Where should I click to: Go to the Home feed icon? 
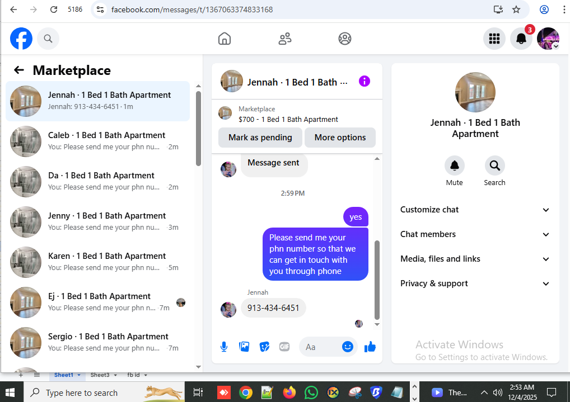(x=225, y=39)
